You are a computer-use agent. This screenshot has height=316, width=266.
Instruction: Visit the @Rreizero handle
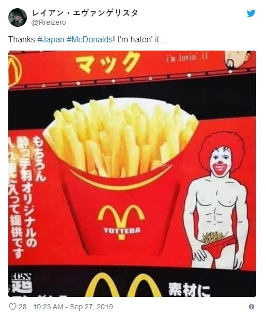49,22
